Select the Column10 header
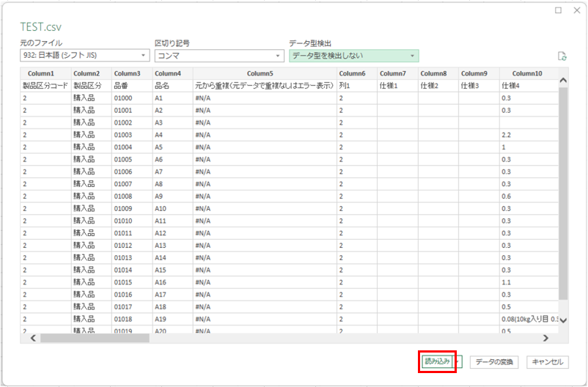 click(527, 73)
